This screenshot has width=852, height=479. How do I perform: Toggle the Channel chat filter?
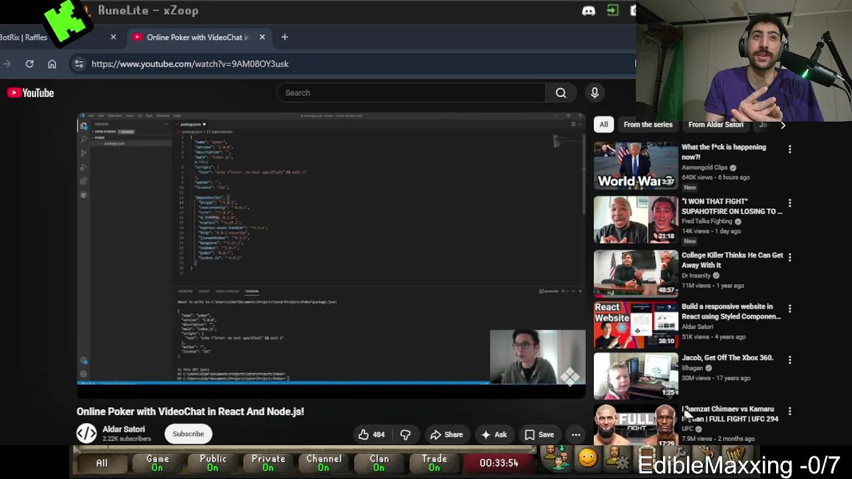point(323,463)
